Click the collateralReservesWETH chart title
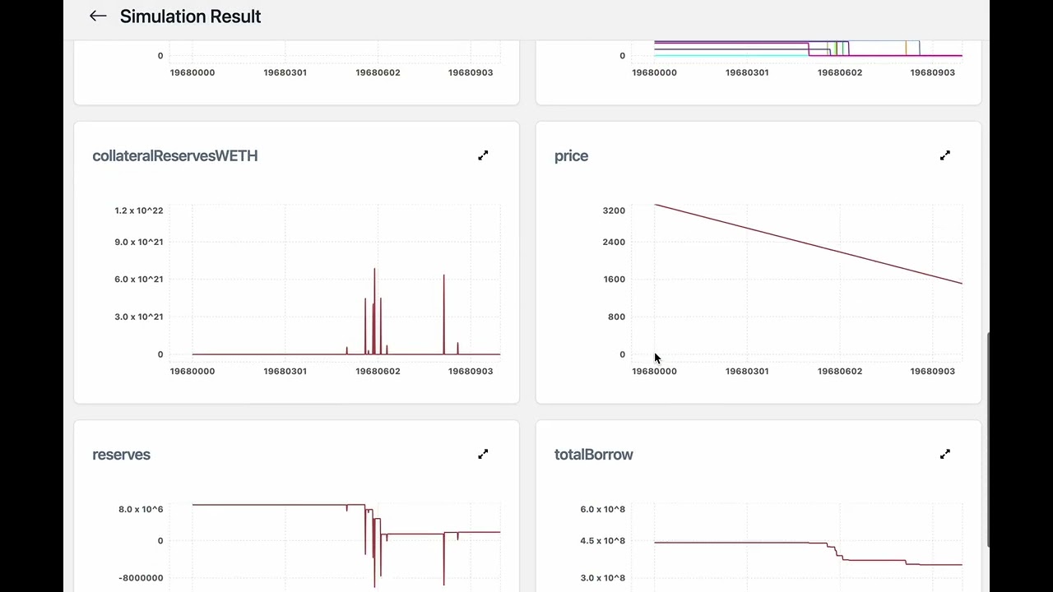 coord(174,155)
